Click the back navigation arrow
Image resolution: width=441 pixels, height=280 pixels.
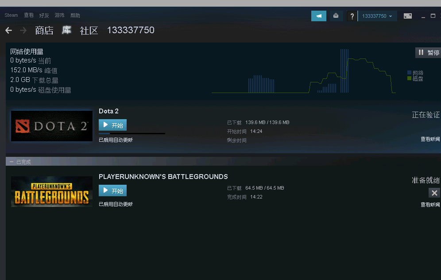tap(9, 31)
